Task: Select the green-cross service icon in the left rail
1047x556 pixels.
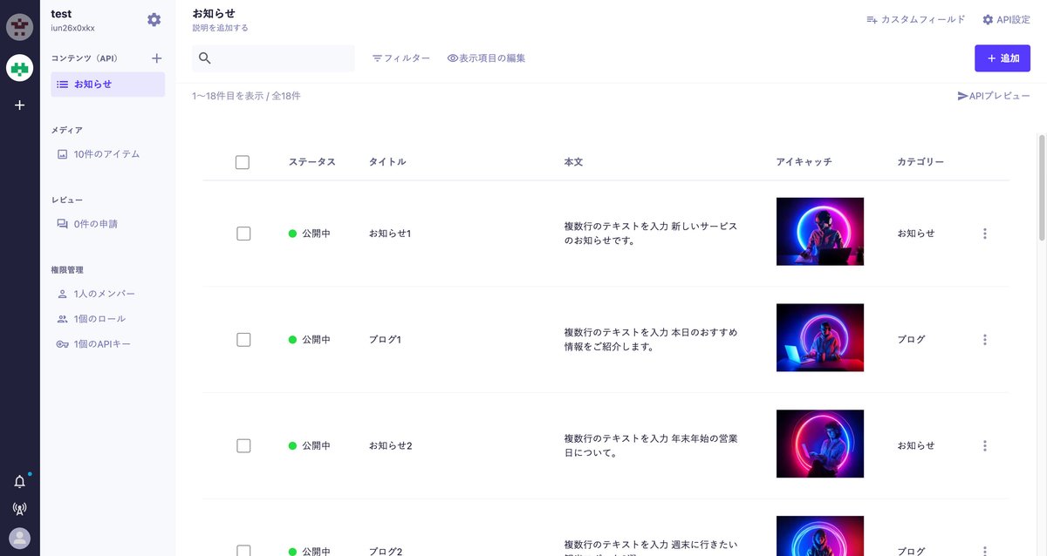Action: point(20,67)
